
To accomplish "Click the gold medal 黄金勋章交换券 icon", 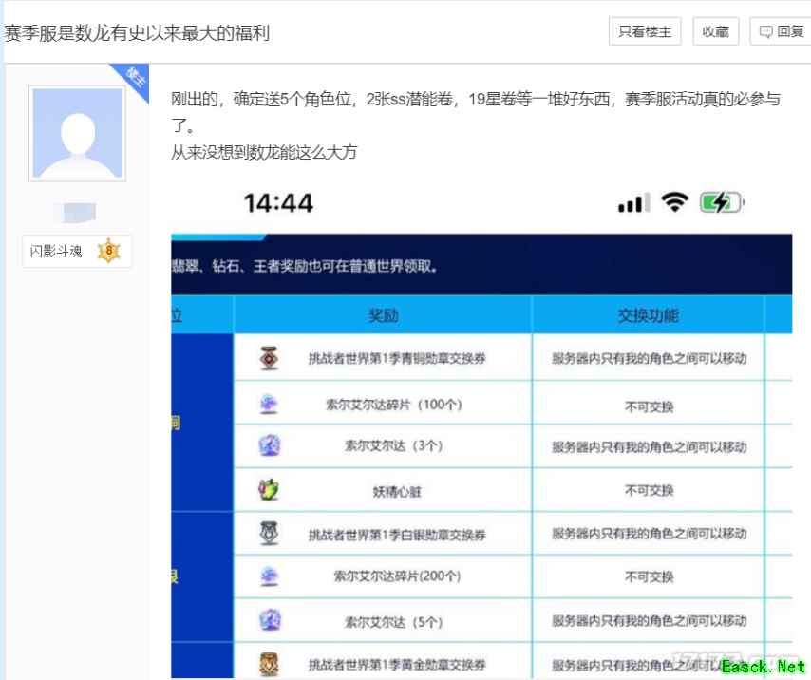I will tap(270, 665).
